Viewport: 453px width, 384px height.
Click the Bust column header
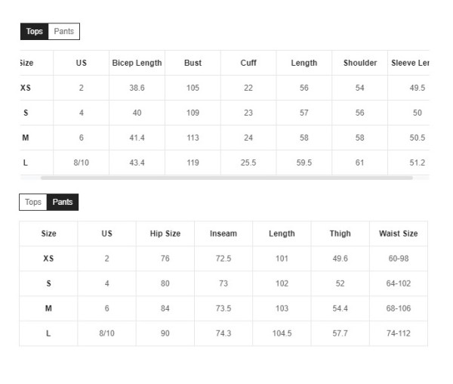pos(193,63)
